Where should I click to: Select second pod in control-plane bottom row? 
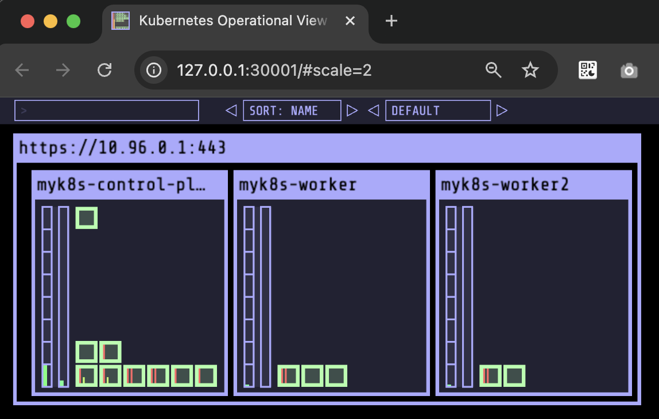point(111,376)
